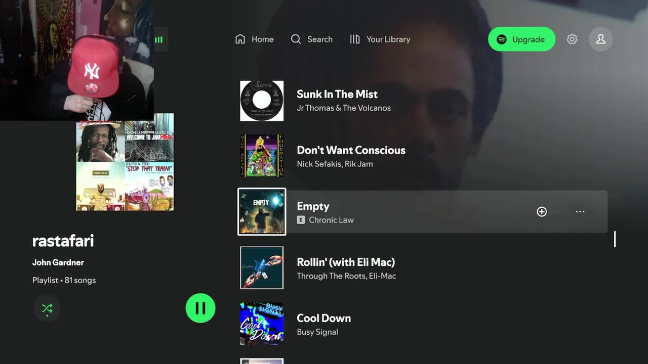648x364 pixels.
Task: Click the Search magnifier icon
Action: tap(296, 39)
